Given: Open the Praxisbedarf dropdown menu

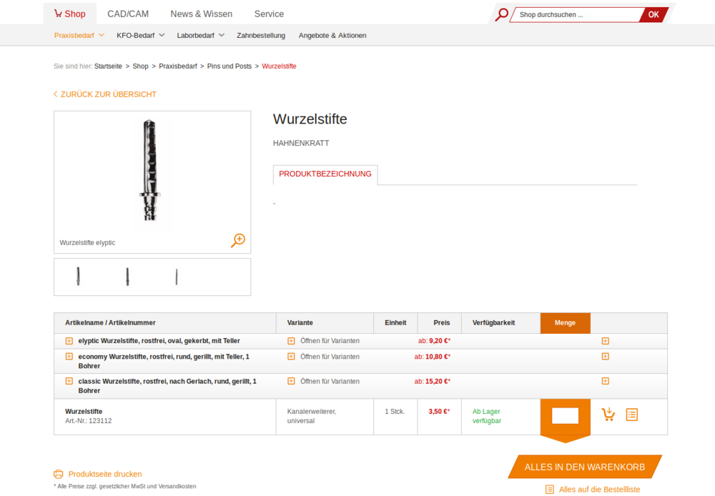Looking at the screenshot, I should coord(79,35).
